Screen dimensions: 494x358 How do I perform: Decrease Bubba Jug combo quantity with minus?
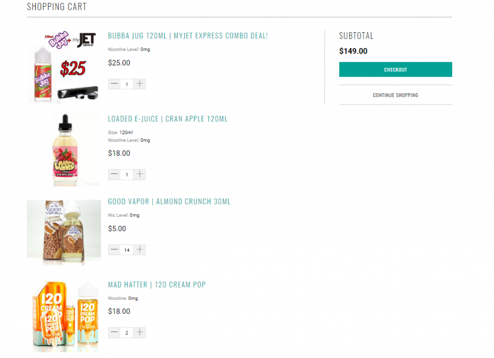114,84
